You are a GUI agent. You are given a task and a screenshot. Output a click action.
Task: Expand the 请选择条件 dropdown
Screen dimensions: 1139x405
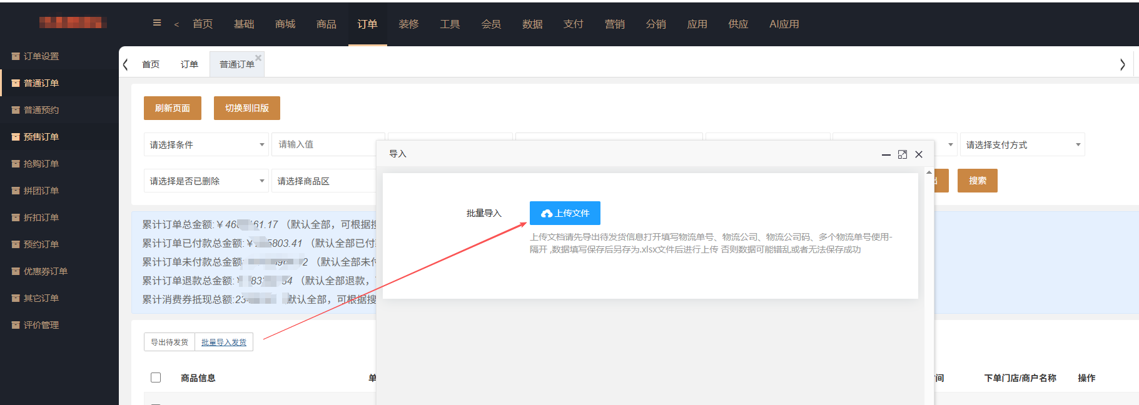tap(206, 144)
